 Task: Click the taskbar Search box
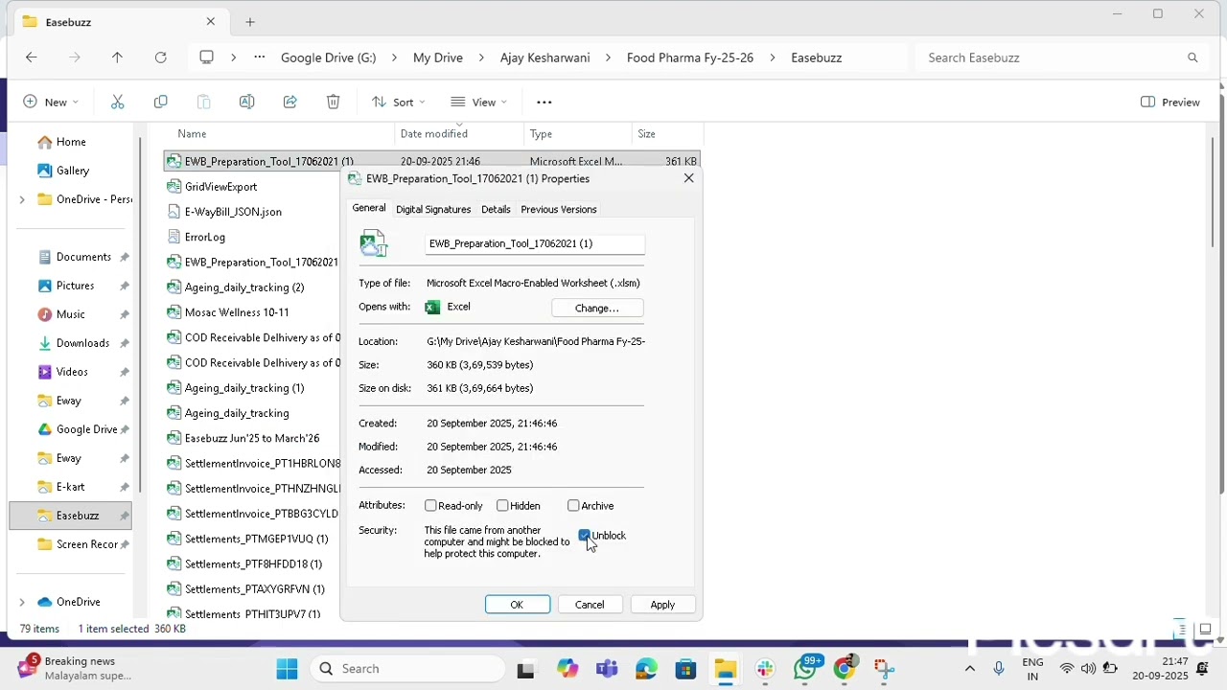(x=408, y=669)
